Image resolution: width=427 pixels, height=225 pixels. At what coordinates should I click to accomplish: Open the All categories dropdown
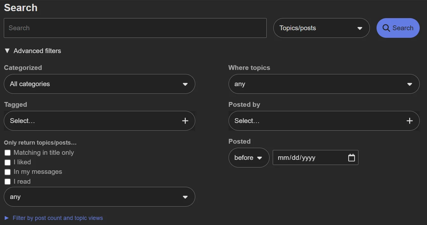[99, 84]
